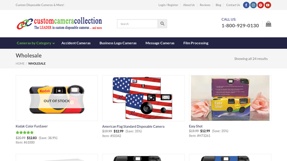Image resolution: width=287 pixels, height=161 pixels.
Task: Open the Reviews link in top bar
Action: 205,5
